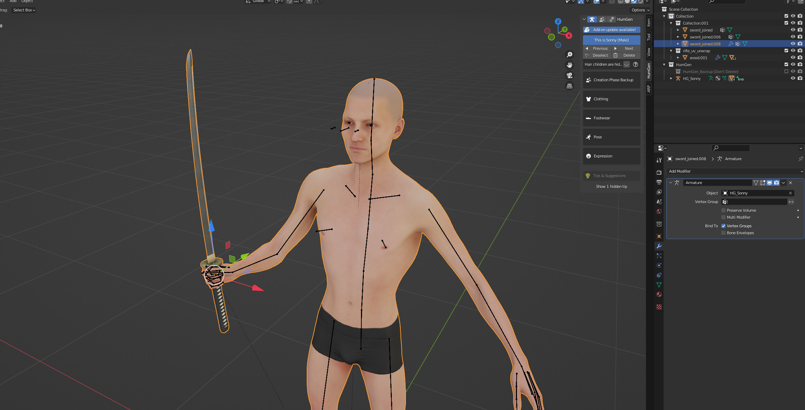Image resolution: width=805 pixels, height=410 pixels.
Task: Open the viewport Options dropdown
Action: [640, 10]
